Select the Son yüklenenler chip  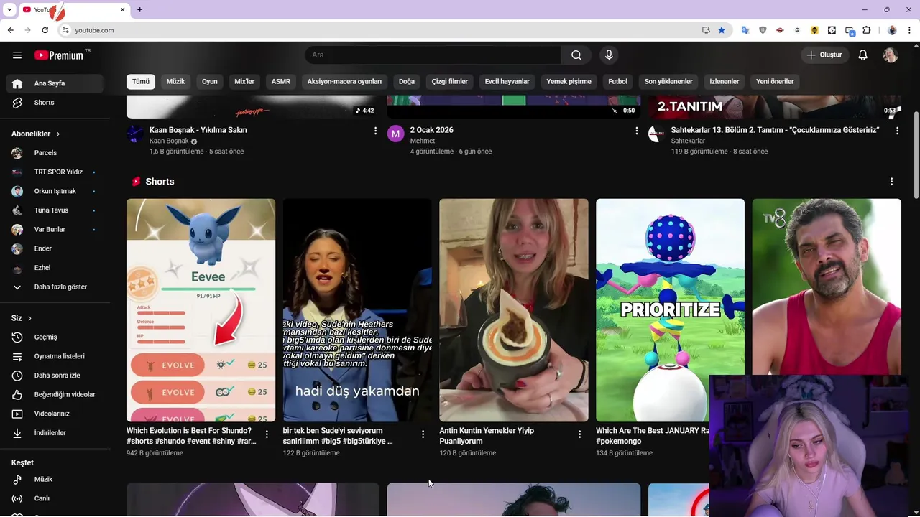pos(668,82)
